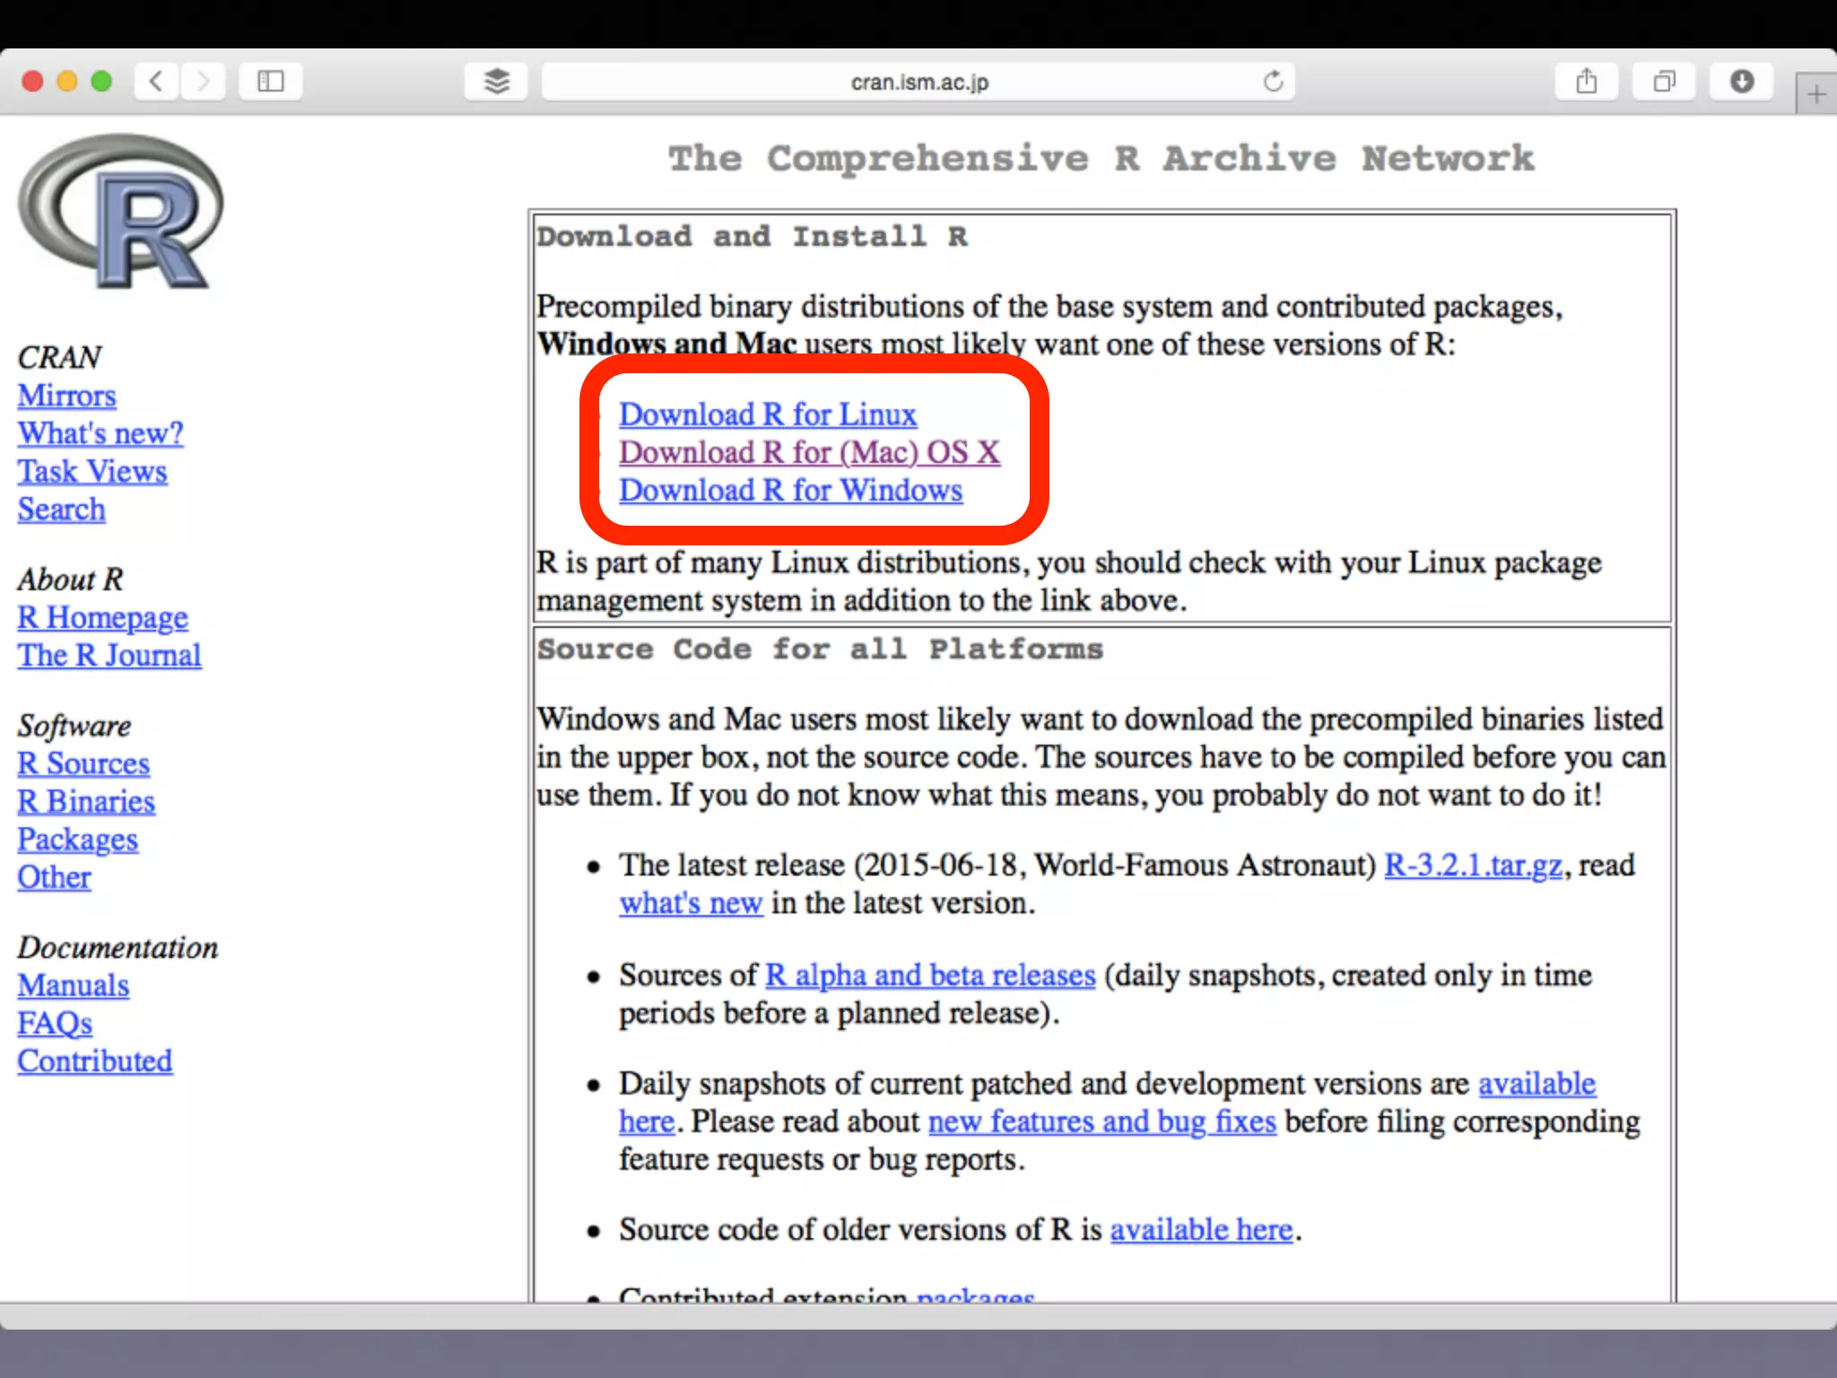This screenshot has height=1378, width=1837.
Task: Open the Share sheet icon
Action: pyautogui.click(x=1586, y=82)
